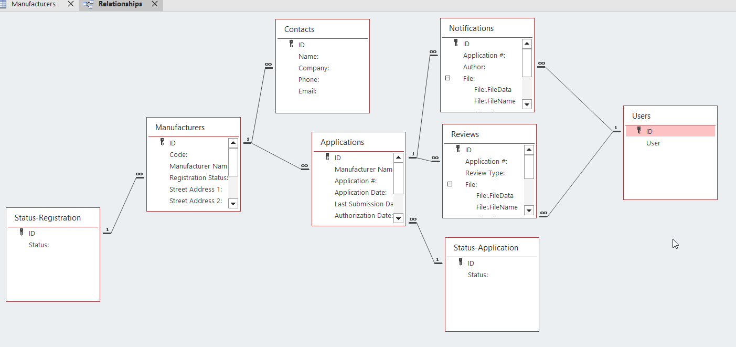Screen dimensions: 736x347
Task: Select the User field in Users table
Action: (x=653, y=143)
